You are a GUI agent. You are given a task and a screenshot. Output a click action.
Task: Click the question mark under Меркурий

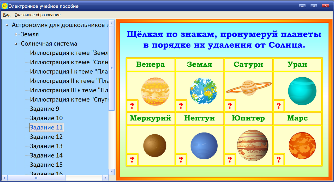pos(132,160)
